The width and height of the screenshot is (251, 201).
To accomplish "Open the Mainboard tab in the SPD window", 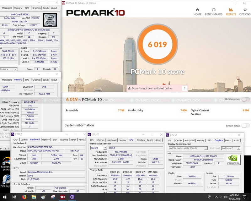I will (x=111, y=140).
